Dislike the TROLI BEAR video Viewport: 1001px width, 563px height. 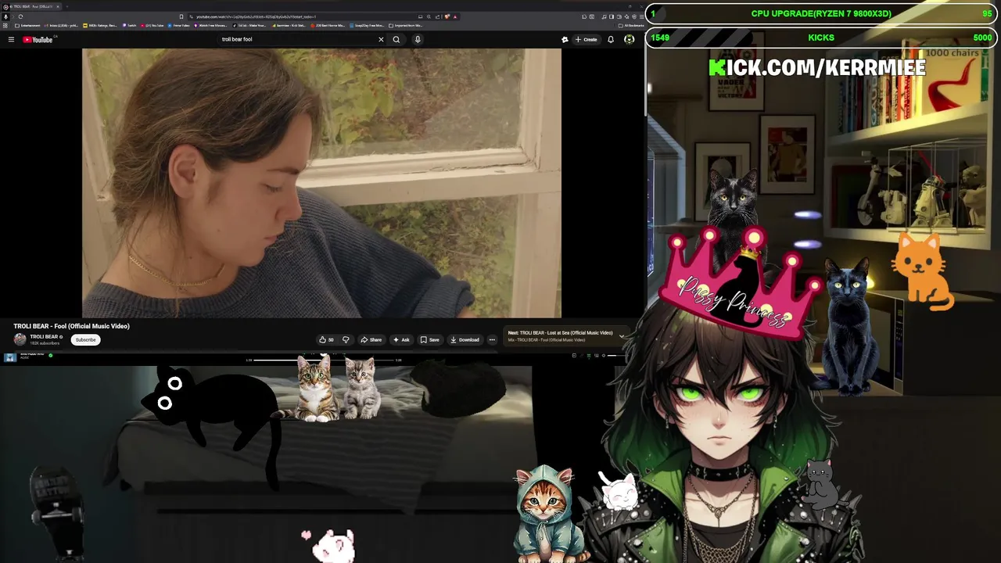[346, 339]
